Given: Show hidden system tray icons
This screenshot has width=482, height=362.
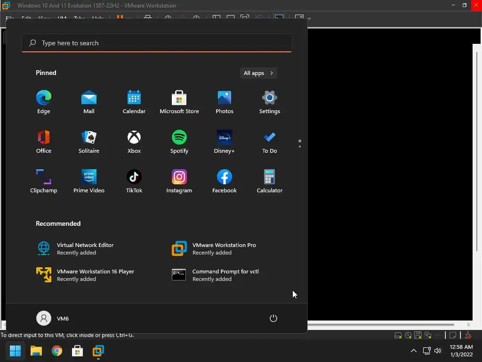Looking at the screenshot, I should point(414,351).
